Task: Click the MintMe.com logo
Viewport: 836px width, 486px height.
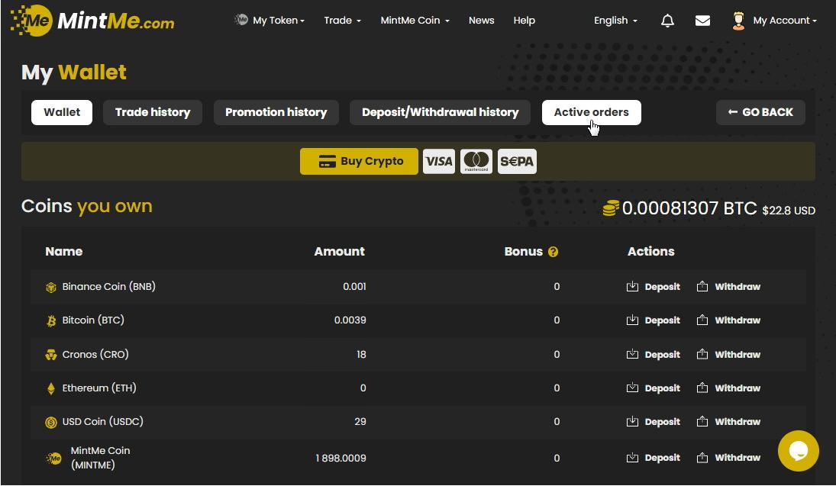Action: (x=92, y=21)
